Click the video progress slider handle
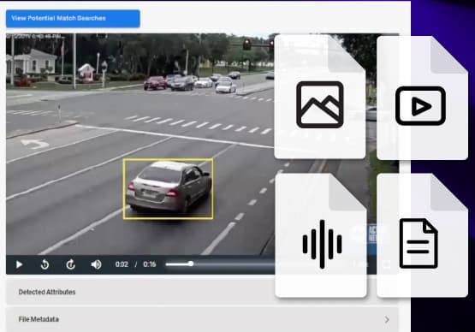 (x=191, y=264)
